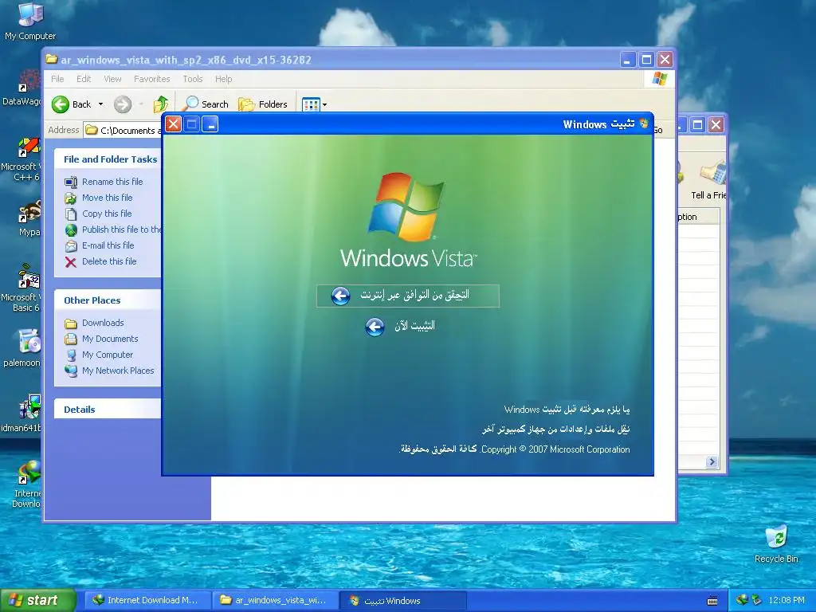Click the blue arrow beside التحقق من التوافق
The height and width of the screenshot is (612, 816).
pyautogui.click(x=341, y=296)
